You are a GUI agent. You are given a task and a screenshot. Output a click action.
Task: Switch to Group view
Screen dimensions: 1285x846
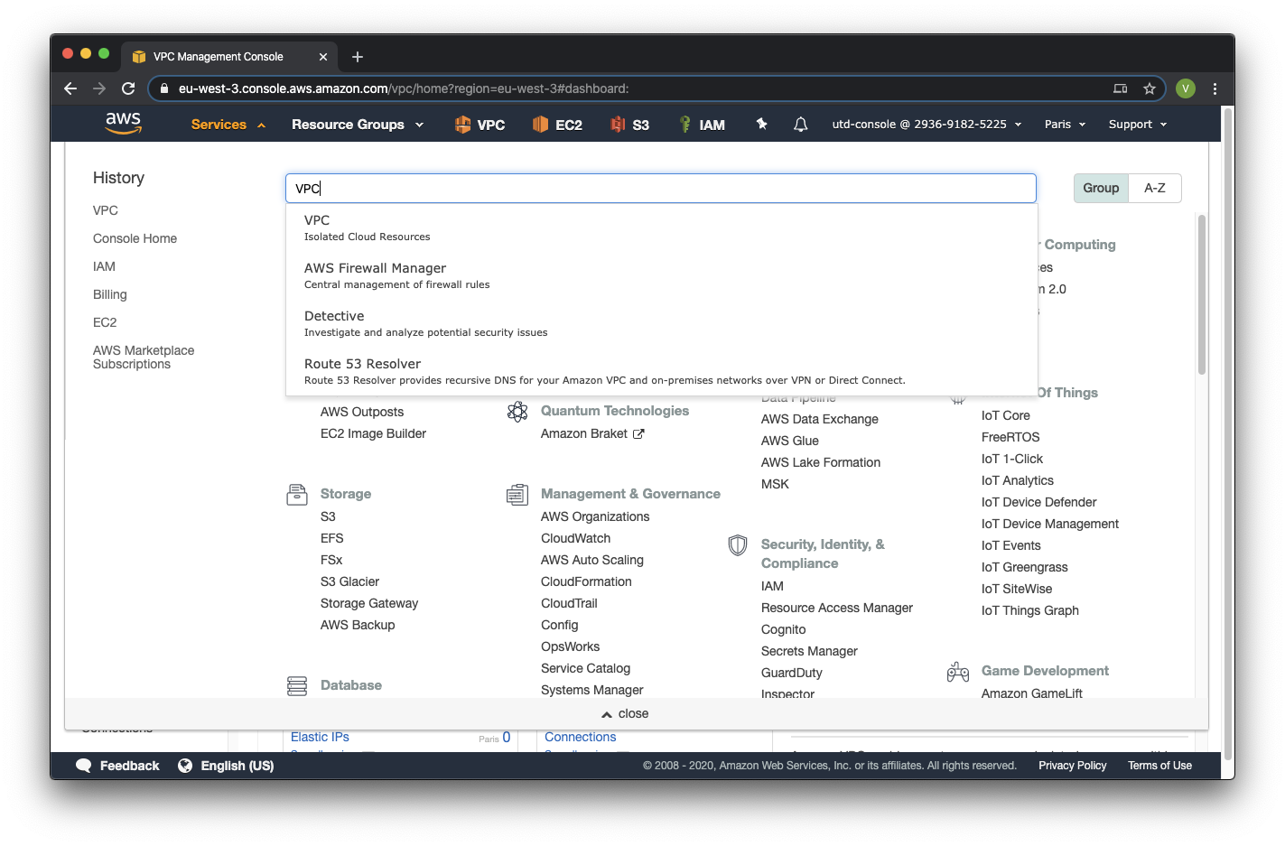[1101, 188]
